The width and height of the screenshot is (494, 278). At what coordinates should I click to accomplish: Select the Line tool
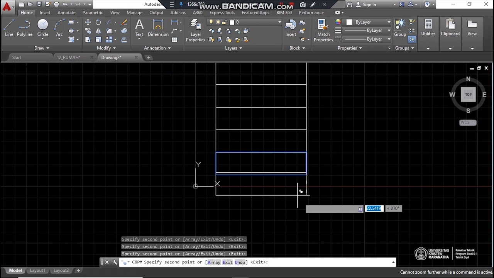click(9, 28)
